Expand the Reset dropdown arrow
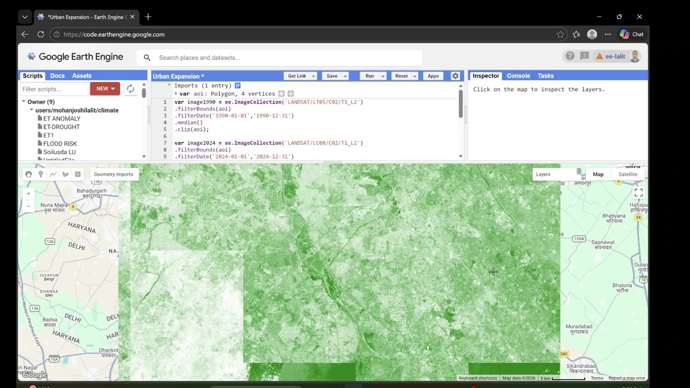Image resolution: width=690 pixels, height=388 pixels. 415,76
